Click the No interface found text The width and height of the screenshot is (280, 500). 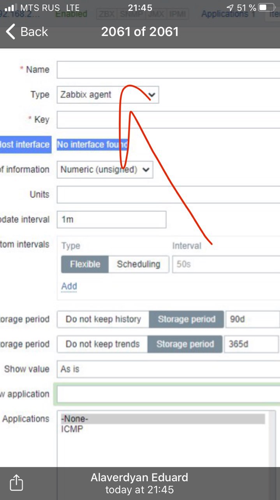pyautogui.click(x=92, y=145)
